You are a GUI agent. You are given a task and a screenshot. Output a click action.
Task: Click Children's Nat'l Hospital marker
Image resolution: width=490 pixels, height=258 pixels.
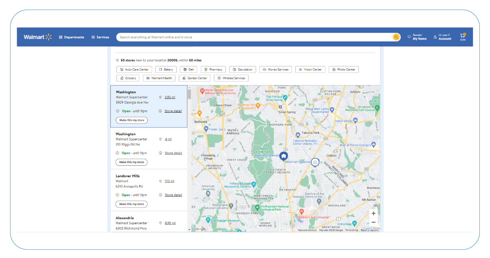[301, 212]
